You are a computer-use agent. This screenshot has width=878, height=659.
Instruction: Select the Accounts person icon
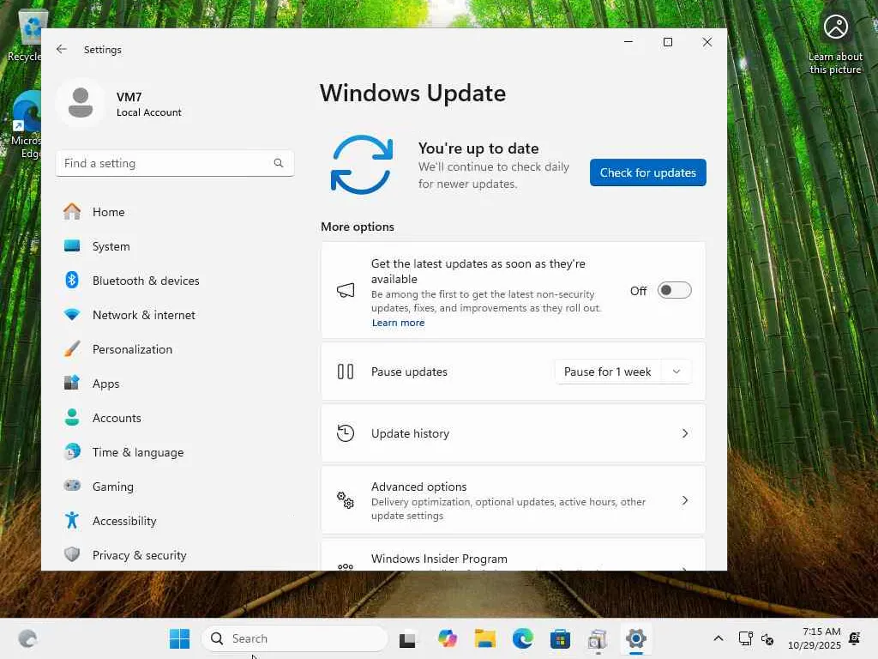(72, 417)
